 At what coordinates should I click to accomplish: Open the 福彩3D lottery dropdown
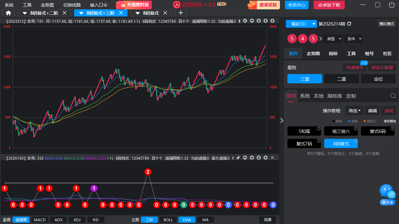301,24
